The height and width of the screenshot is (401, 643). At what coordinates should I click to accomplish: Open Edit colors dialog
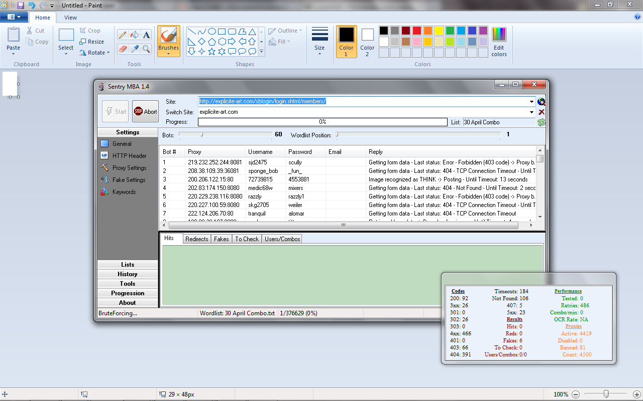point(499,42)
